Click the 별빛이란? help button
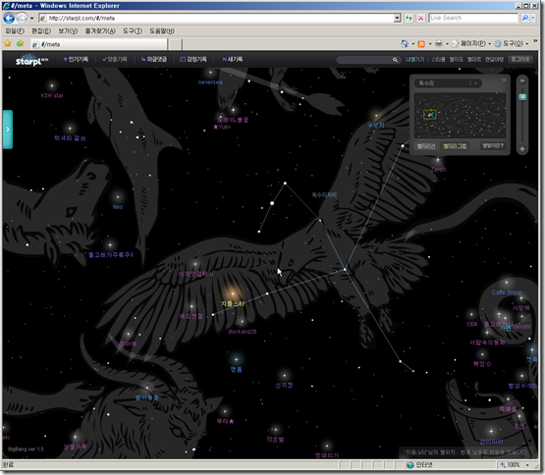Image resolution: width=545 pixels, height=475 pixels. click(493, 145)
